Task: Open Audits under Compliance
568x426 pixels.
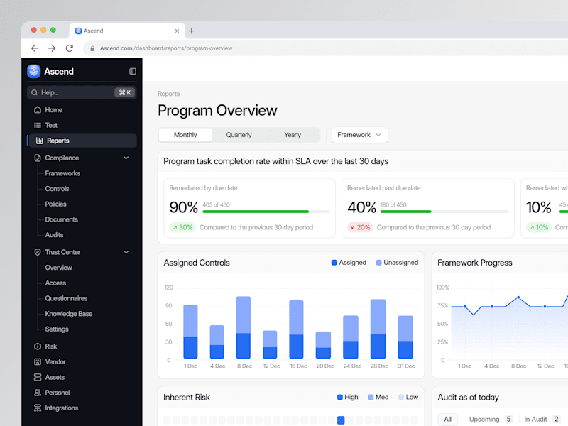Action: pyautogui.click(x=54, y=235)
